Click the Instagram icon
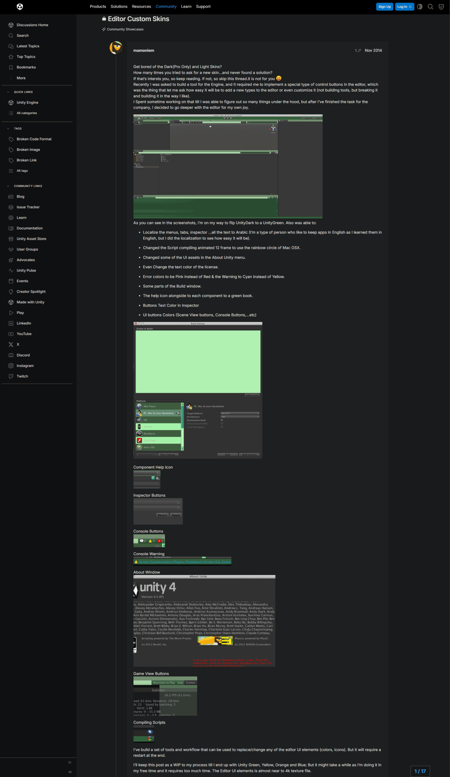The height and width of the screenshot is (777, 450). (x=11, y=366)
